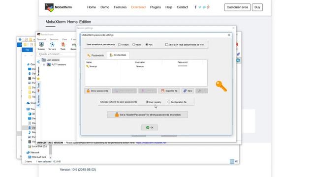Open the Facebook icon in website header
Image resolution: width=315 pixels, height=177 pixels.
tap(195, 7)
